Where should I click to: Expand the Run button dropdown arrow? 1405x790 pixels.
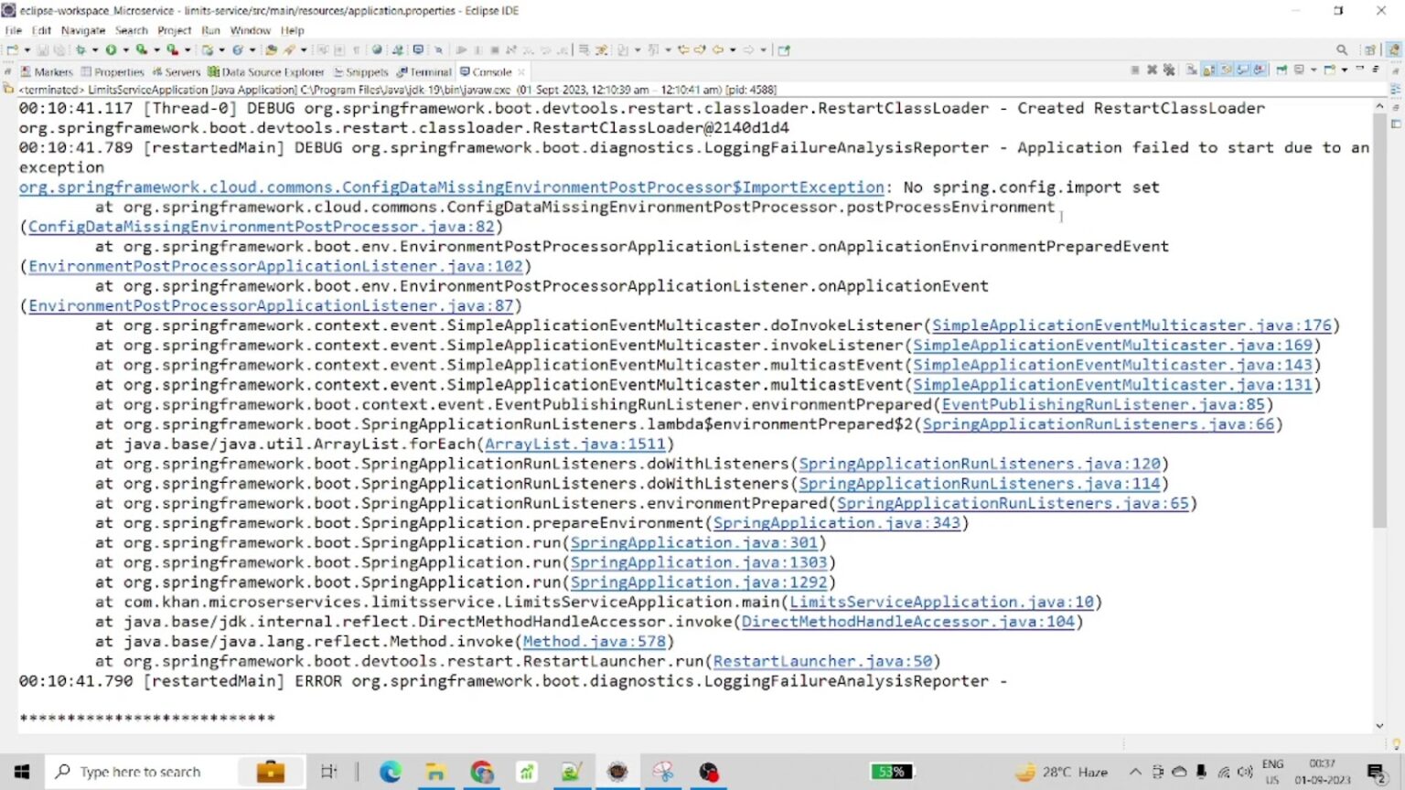click(125, 50)
